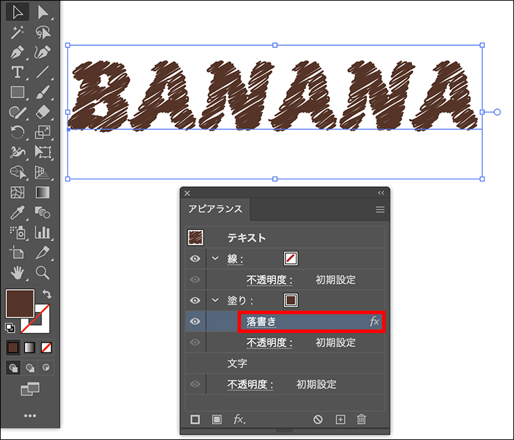The image size is (514, 440).
Task: Open 落書き scribble effect options
Action: [x=262, y=321]
